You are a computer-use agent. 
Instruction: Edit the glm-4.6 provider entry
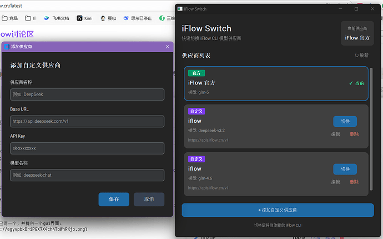coord(336,182)
